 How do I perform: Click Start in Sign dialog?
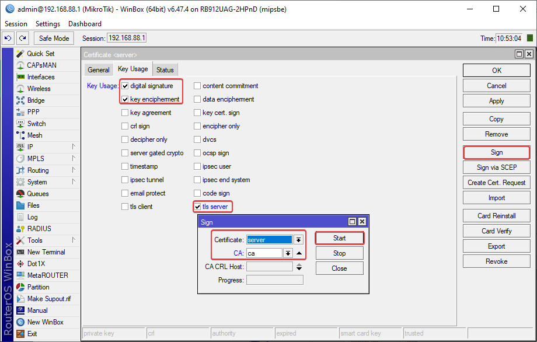click(339, 238)
